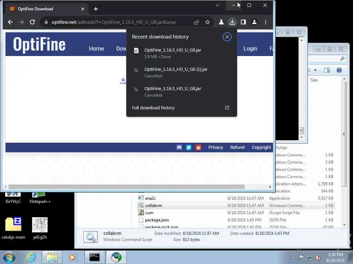The width and height of the screenshot is (353, 264).
Task: Open Full download history link
Action: click(x=153, y=108)
